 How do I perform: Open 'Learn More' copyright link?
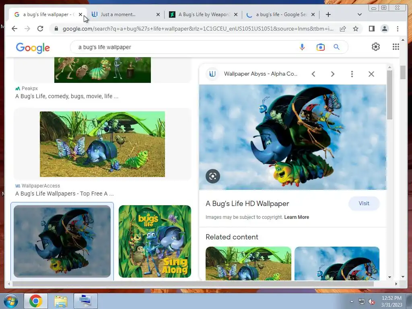(297, 217)
